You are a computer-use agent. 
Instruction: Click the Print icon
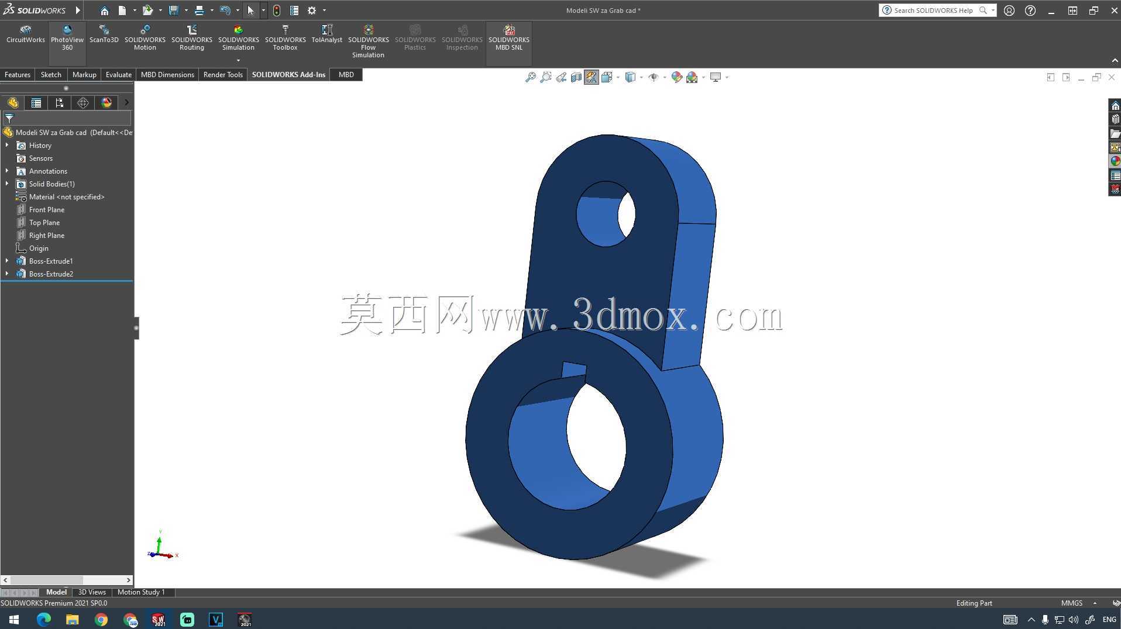200,11
